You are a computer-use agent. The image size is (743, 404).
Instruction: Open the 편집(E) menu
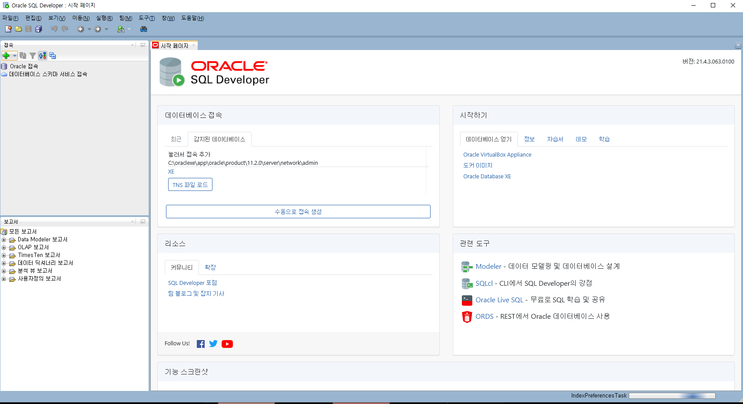[33, 18]
